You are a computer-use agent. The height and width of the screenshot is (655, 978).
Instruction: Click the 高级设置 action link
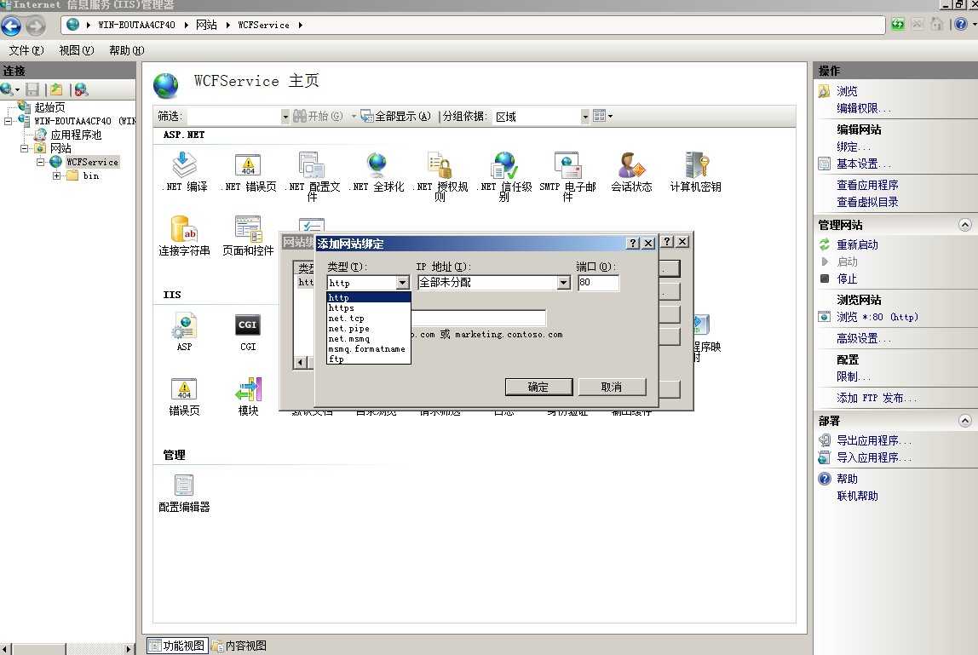click(x=863, y=339)
